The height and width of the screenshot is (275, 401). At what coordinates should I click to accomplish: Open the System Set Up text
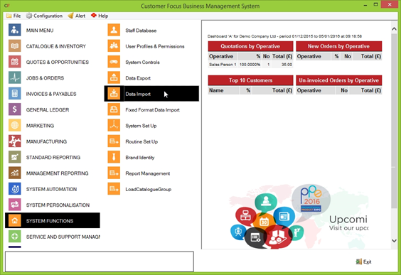point(141,126)
